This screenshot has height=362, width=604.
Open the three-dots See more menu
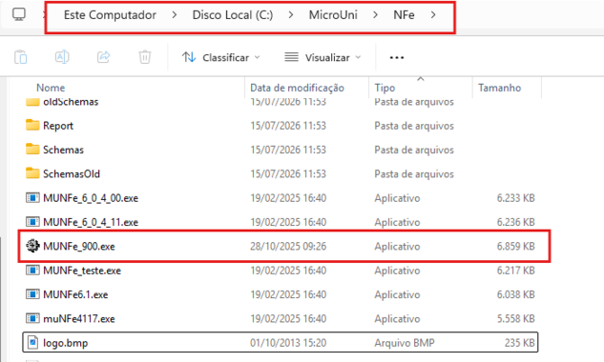coord(397,58)
